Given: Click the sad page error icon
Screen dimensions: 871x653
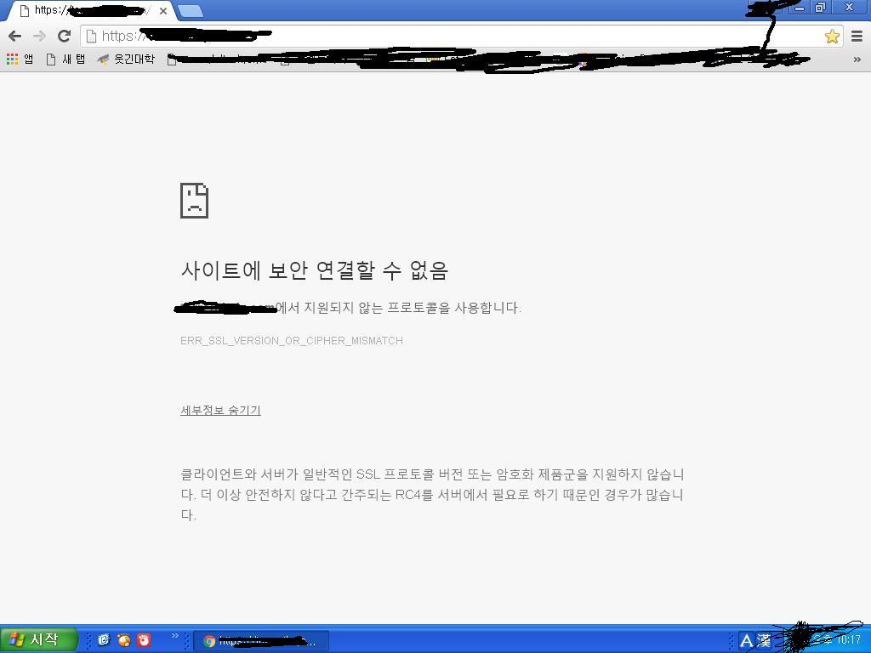Looking at the screenshot, I should (x=195, y=201).
